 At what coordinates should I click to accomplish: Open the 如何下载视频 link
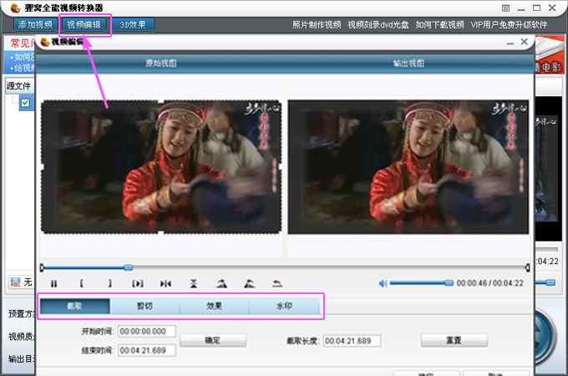click(439, 24)
